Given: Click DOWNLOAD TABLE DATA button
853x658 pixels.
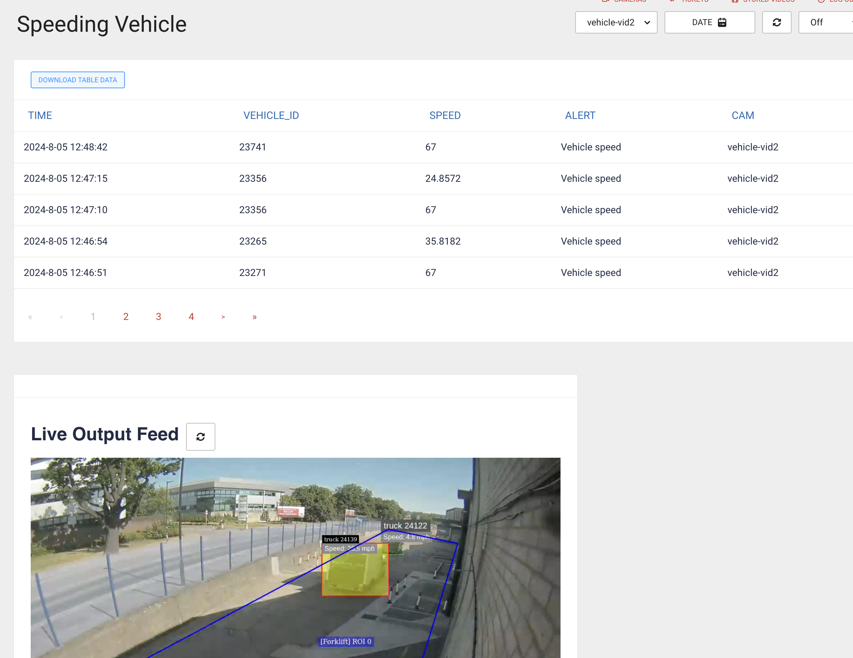Looking at the screenshot, I should [78, 80].
